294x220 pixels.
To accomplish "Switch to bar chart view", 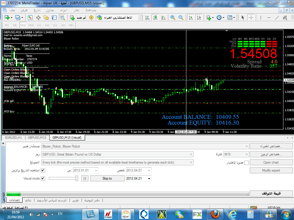I will pos(147,17).
